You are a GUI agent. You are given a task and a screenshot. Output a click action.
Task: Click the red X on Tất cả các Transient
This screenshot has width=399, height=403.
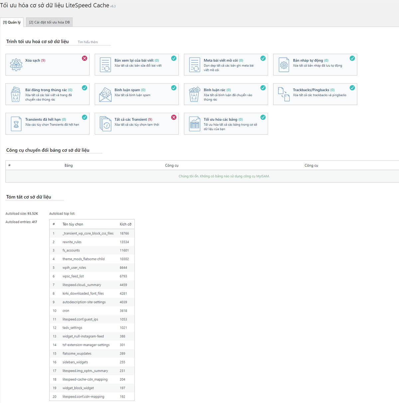174,117
